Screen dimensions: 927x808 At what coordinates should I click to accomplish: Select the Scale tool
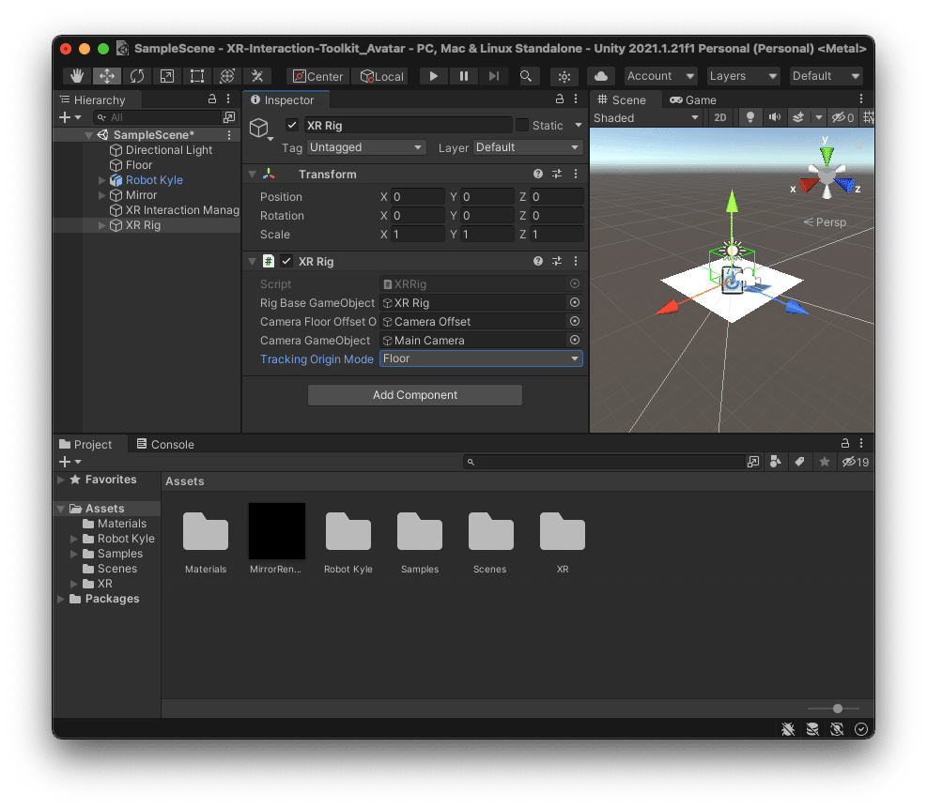[x=167, y=76]
